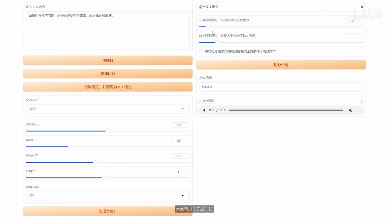This screenshot has width=389, height=219.
Task: Click the 中翻日 button
Action: [108, 61]
